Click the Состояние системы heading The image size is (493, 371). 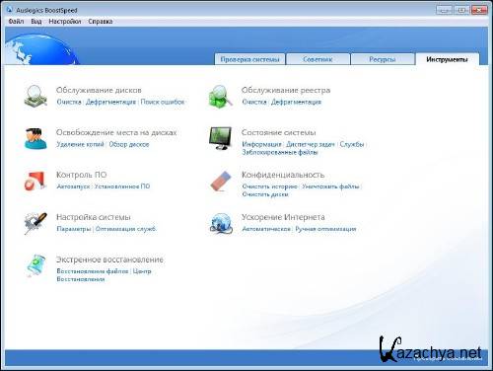(279, 132)
